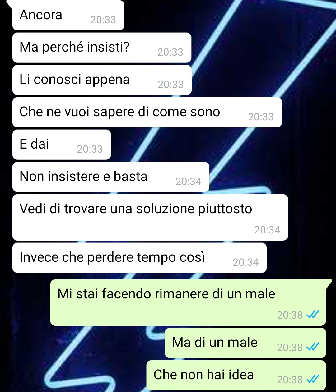Tap the 20:34 timestamp under 'Vedi di trovare'

tap(267, 230)
